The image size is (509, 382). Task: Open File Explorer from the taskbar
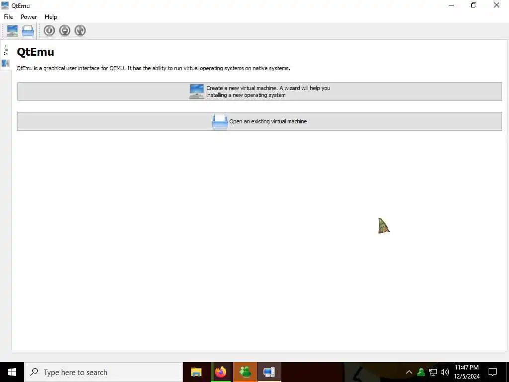click(196, 372)
